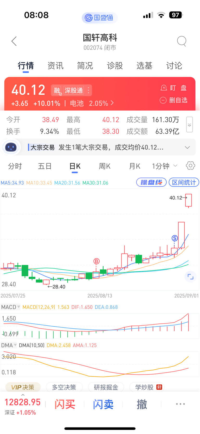Tap the 融 margin trading badge
Image resolution: width=200 pixels, height=434 pixels.
pyautogui.click(x=57, y=90)
